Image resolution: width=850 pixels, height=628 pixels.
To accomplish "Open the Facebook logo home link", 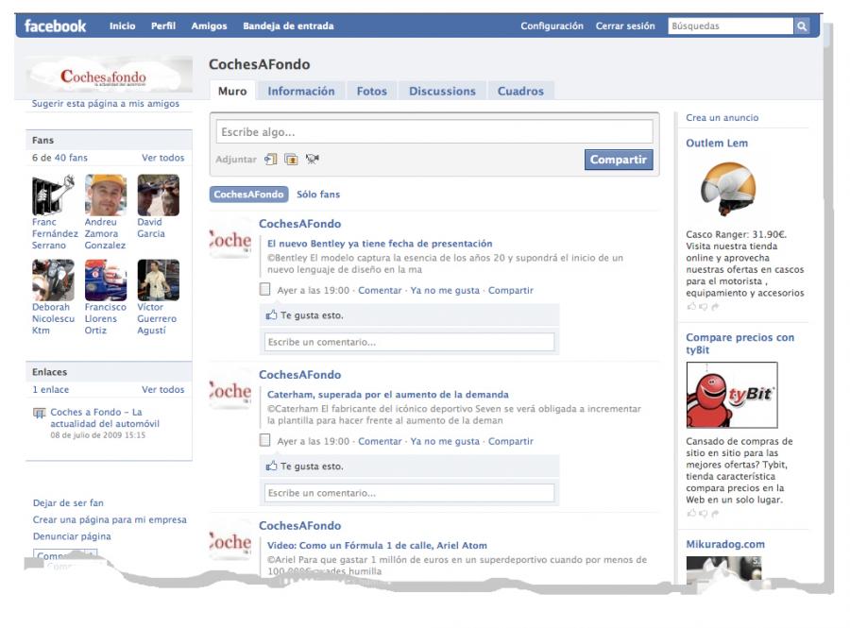I will pyautogui.click(x=55, y=25).
